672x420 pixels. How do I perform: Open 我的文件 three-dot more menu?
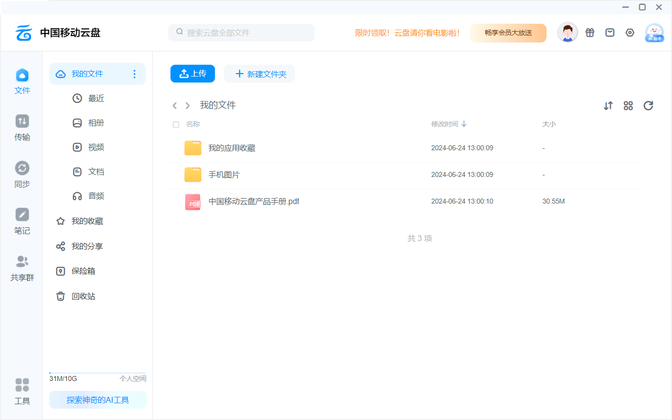(134, 74)
